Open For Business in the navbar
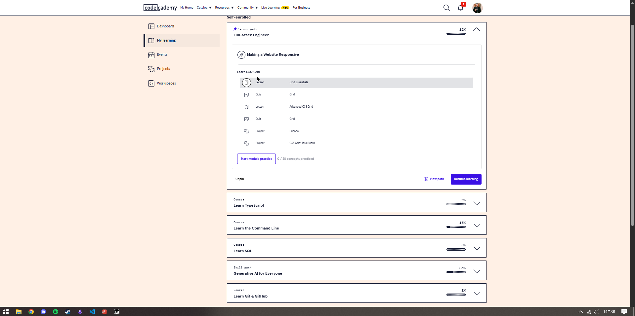The width and height of the screenshot is (635, 316). point(301,8)
